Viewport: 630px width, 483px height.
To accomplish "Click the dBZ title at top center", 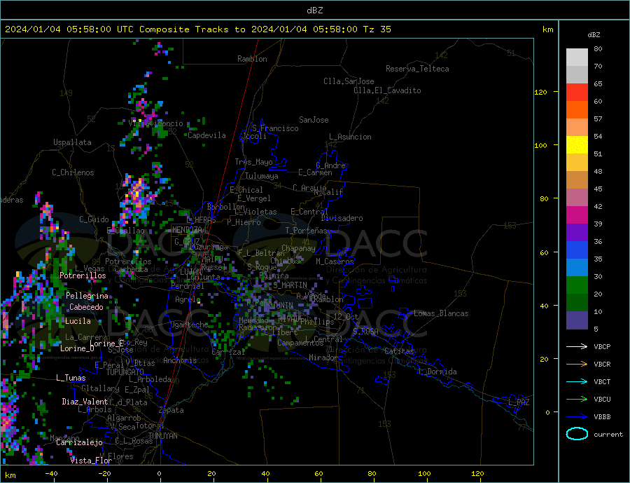I will (x=314, y=11).
